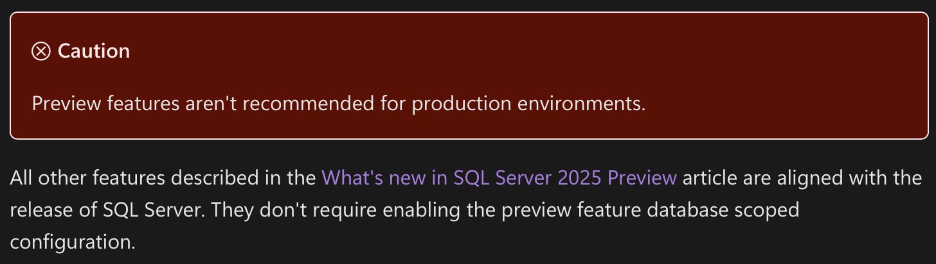Image resolution: width=936 pixels, height=264 pixels.
Task: Click the Caution circled-X icon
Action: (41, 51)
